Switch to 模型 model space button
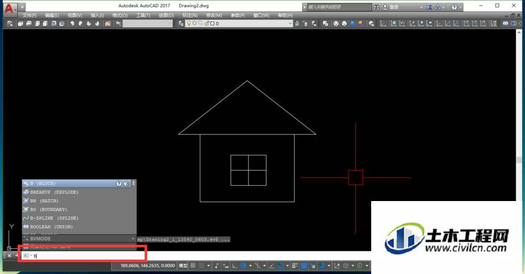Viewport: 525px width, 274px height. click(x=183, y=266)
